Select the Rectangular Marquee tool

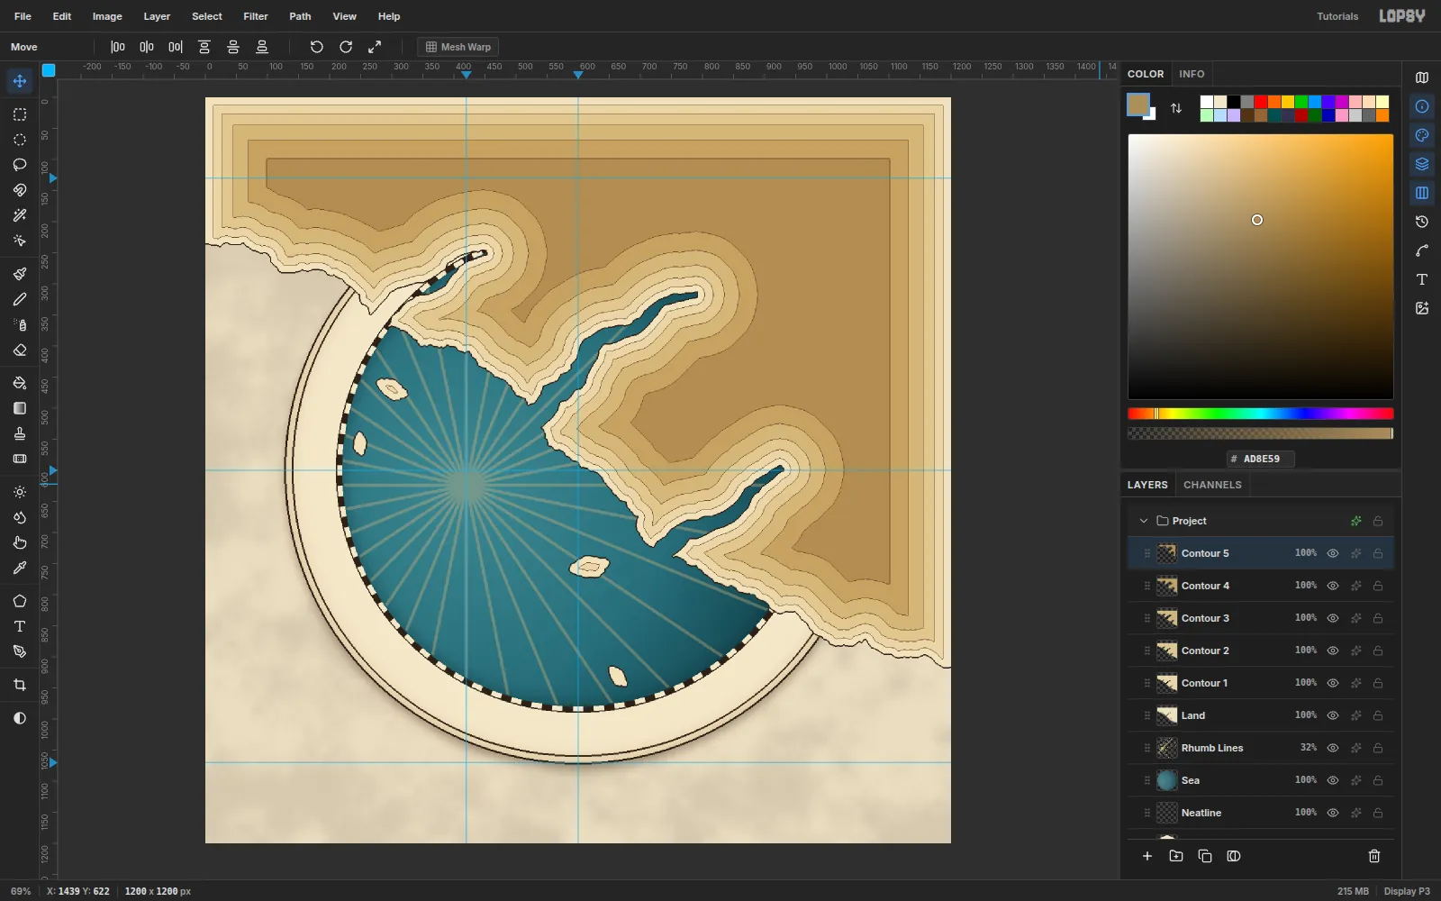click(20, 114)
